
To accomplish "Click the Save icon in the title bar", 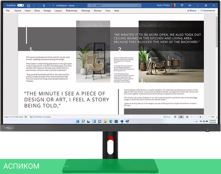I will coord(28,5).
